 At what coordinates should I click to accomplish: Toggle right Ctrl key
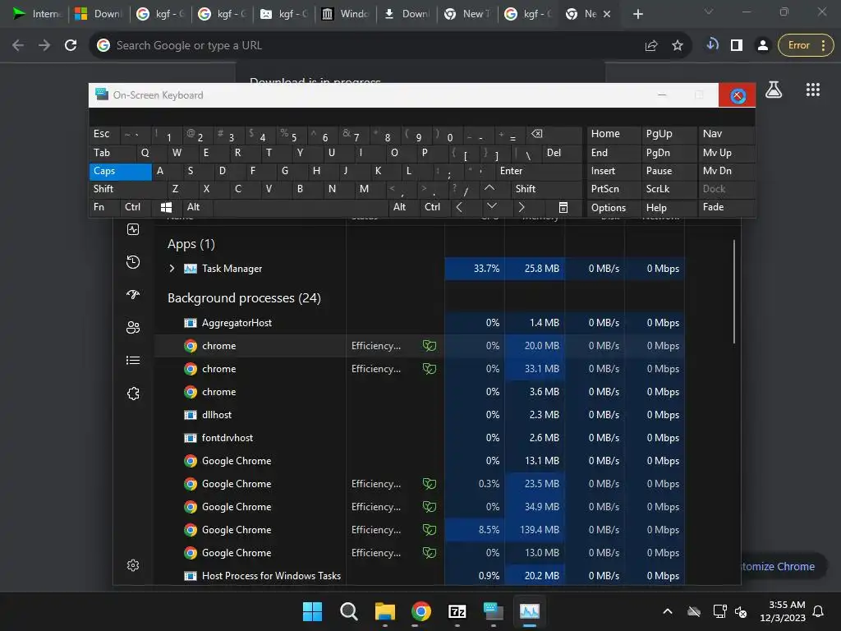click(x=435, y=207)
